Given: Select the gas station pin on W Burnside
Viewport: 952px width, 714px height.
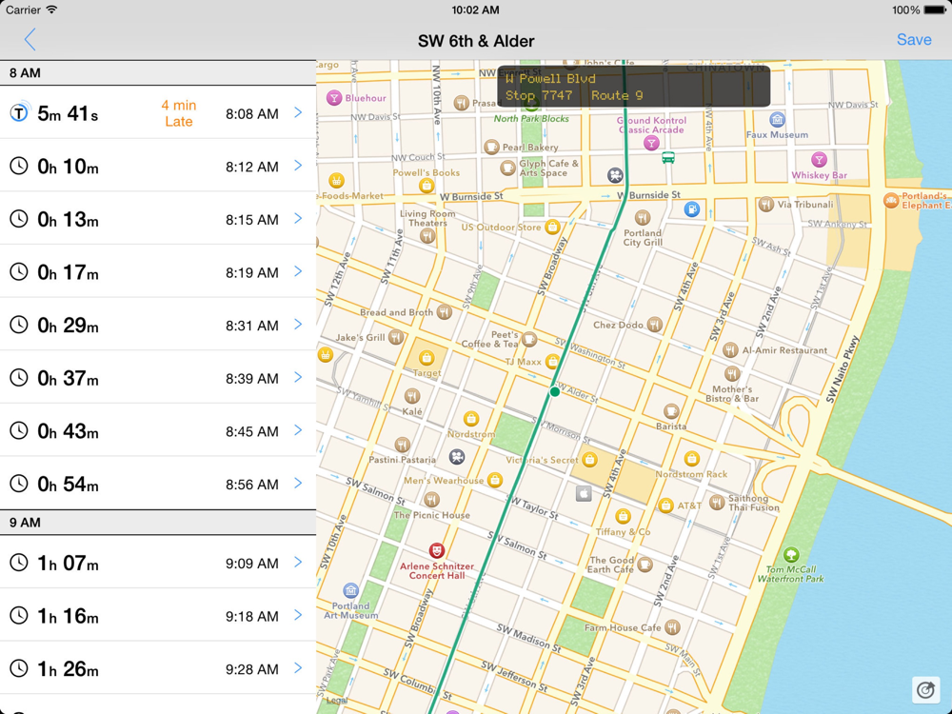Looking at the screenshot, I should [x=691, y=209].
